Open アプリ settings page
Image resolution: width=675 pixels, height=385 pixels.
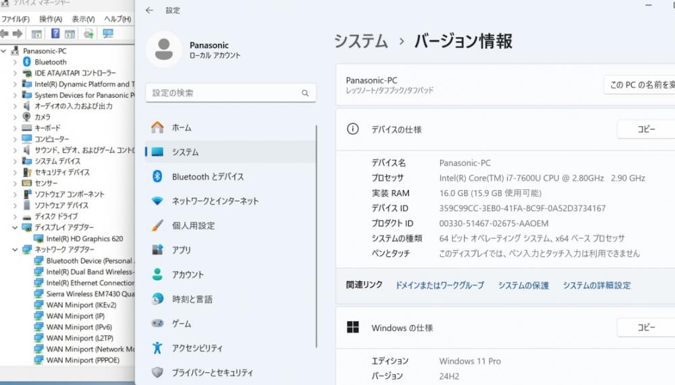(x=231, y=250)
